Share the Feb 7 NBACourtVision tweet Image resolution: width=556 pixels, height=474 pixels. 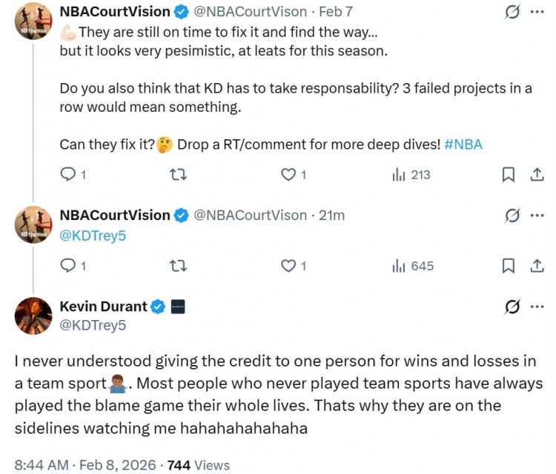(537, 175)
